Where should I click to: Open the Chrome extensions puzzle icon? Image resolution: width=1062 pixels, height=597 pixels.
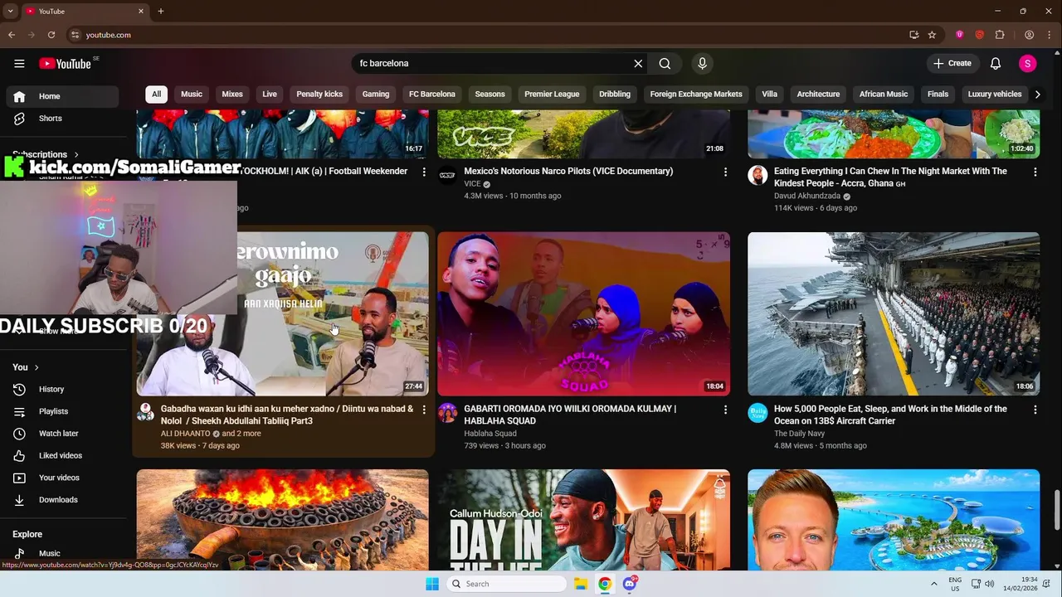(1000, 35)
